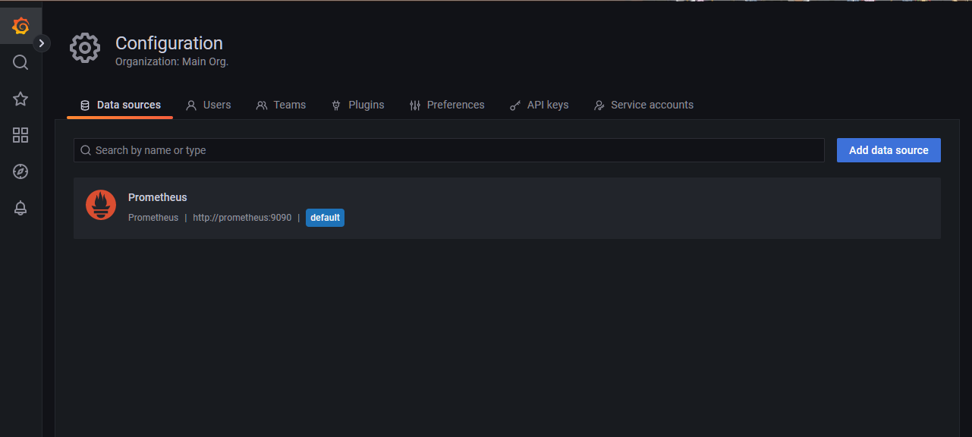The image size is (972, 437).
Task: Open the Teams tab
Action: coord(281,105)
